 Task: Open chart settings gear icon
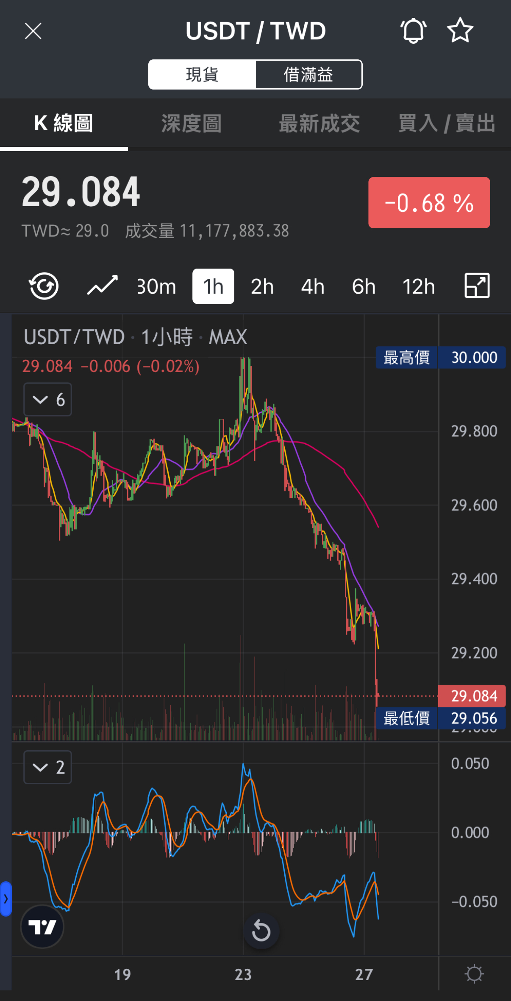tap(474, 974)
